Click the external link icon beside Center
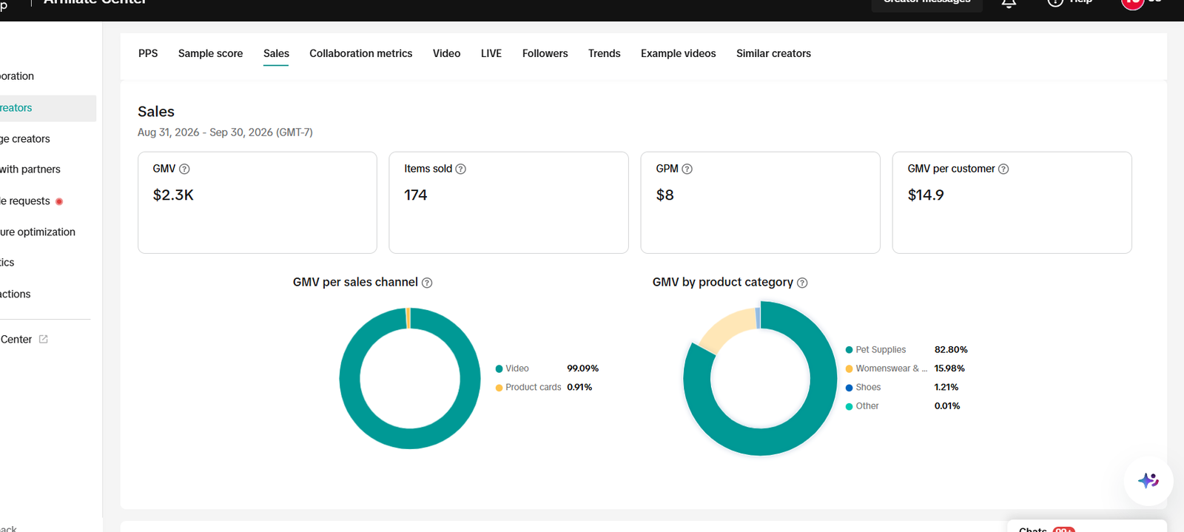This screenshot has height=532, width=1184. tap(44, 339)
